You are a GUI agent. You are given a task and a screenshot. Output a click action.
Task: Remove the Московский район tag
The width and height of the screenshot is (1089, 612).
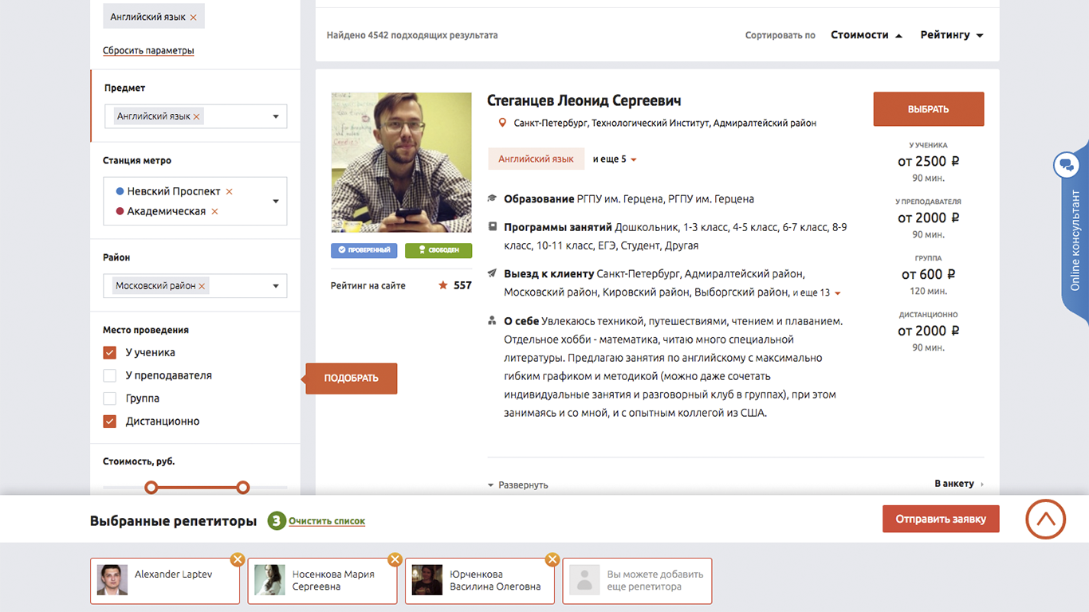pos(202,286)
